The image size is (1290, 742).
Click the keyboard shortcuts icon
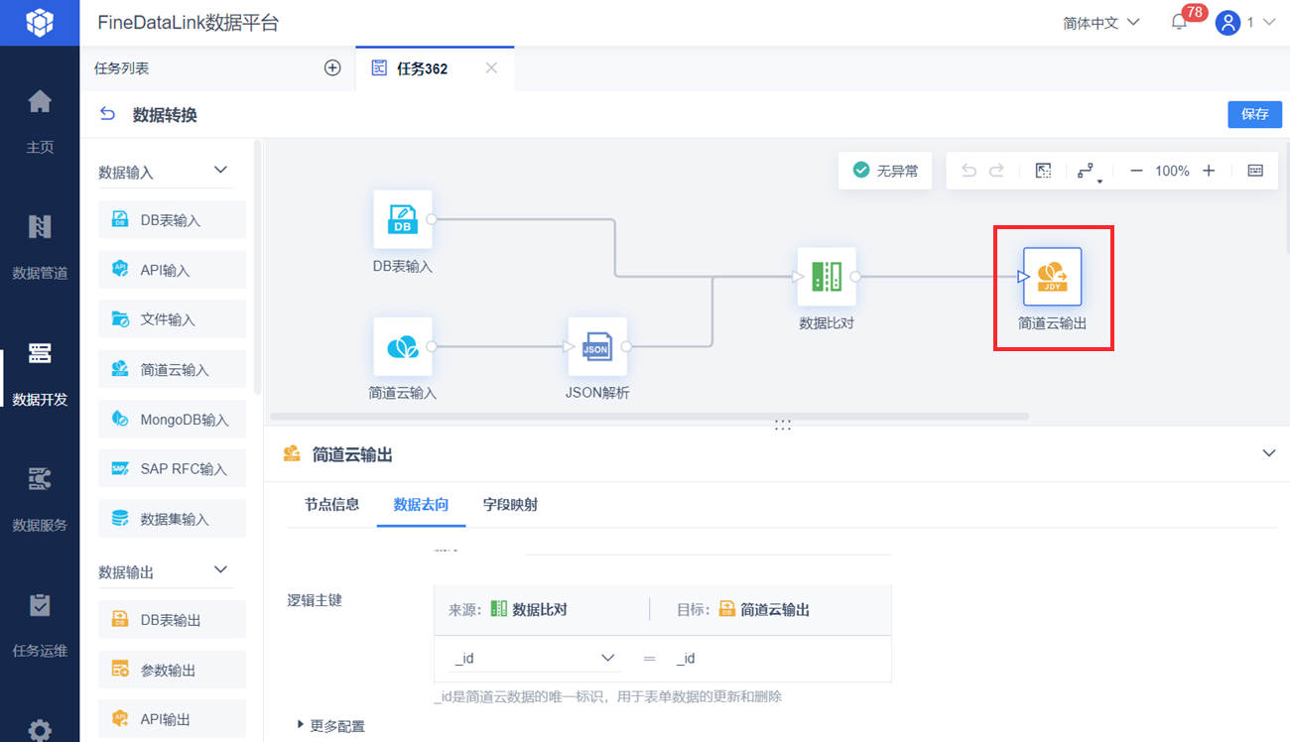point(1255,171)
